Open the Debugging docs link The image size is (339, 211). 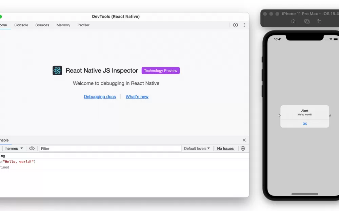click(x=100, y=97)
